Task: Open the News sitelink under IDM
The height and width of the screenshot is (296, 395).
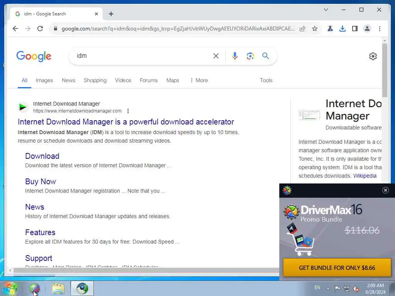Action: [34, 207]
